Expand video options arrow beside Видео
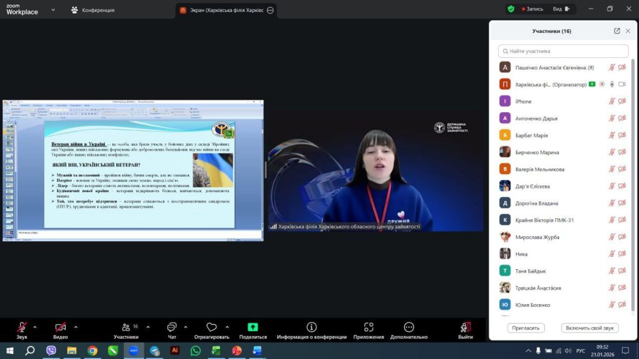 (76, 327)
